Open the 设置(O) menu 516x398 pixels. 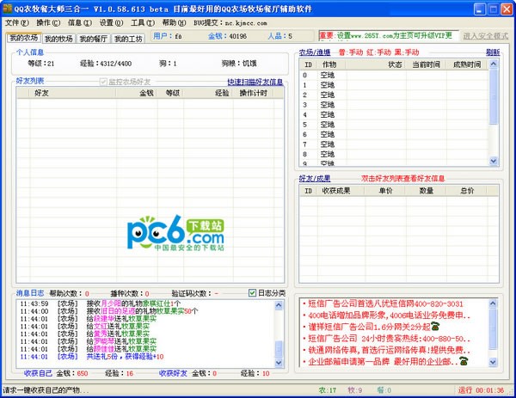[111, 22]
